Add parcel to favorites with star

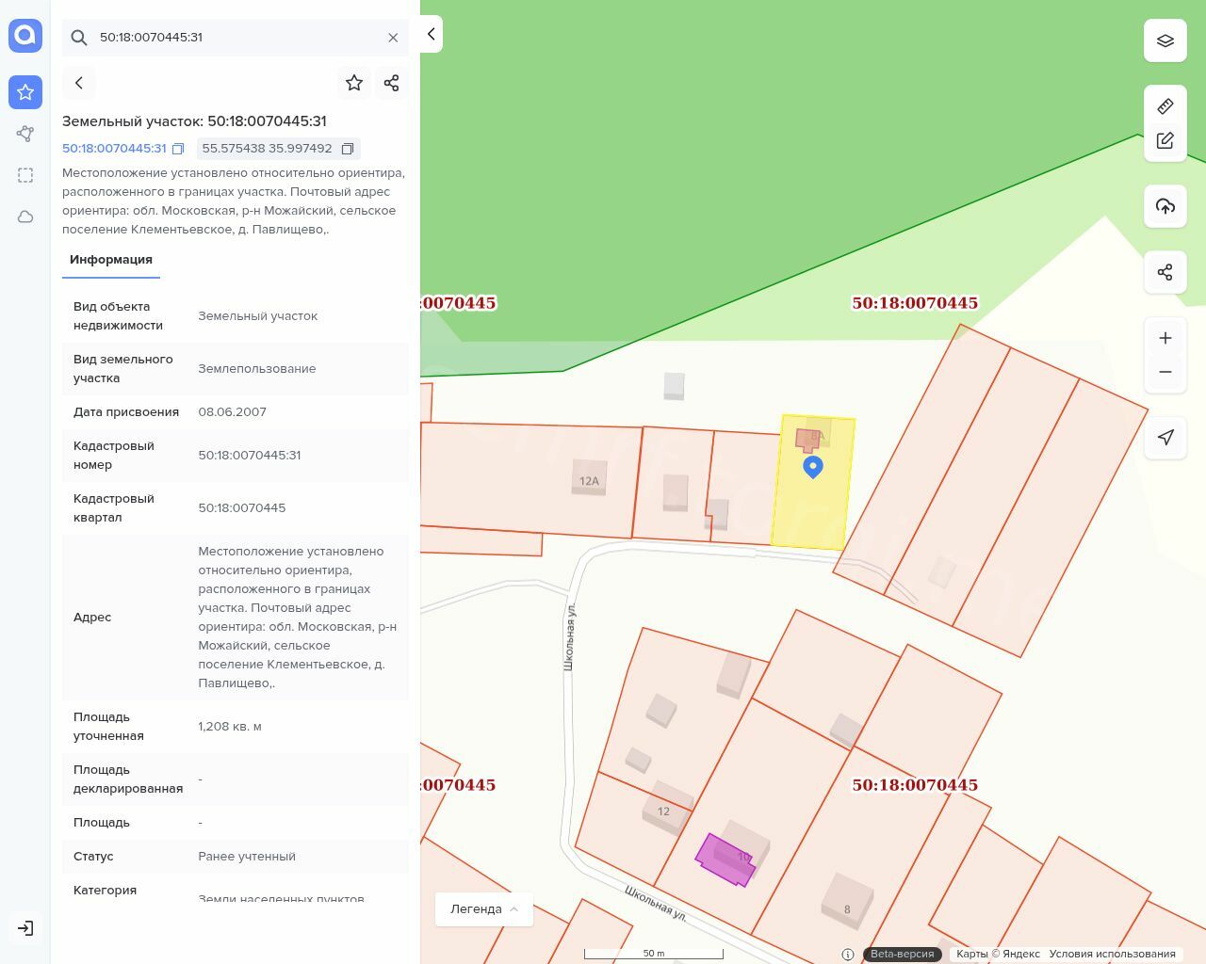354,83
